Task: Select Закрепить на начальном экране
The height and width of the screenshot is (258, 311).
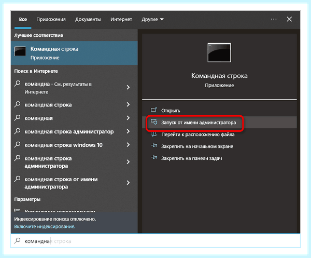Action: click(x=197, y=146)
